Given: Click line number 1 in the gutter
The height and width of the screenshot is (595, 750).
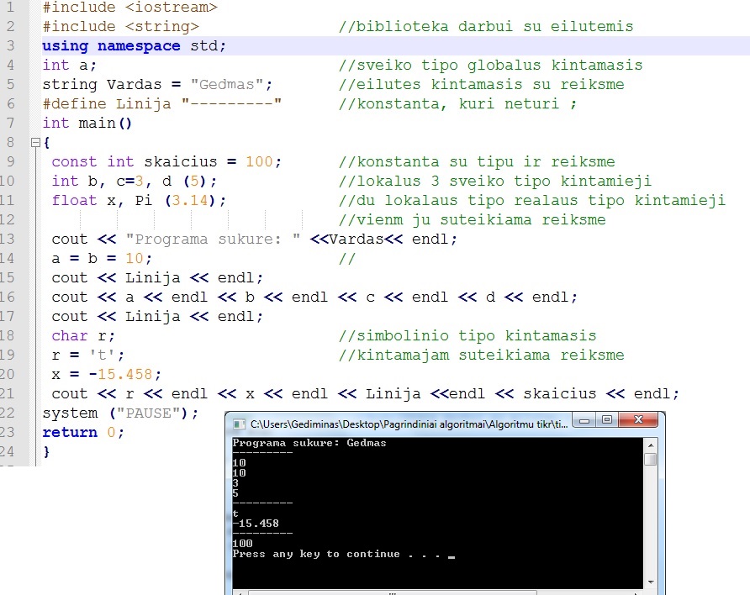Looking at the screenshot, I should [x=10, y=8].
